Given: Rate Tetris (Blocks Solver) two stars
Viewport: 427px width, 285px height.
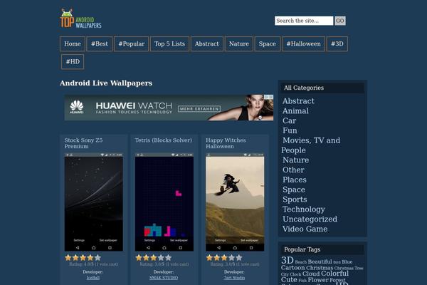Looking at the screenshot, I should click(x=146, y=257).
